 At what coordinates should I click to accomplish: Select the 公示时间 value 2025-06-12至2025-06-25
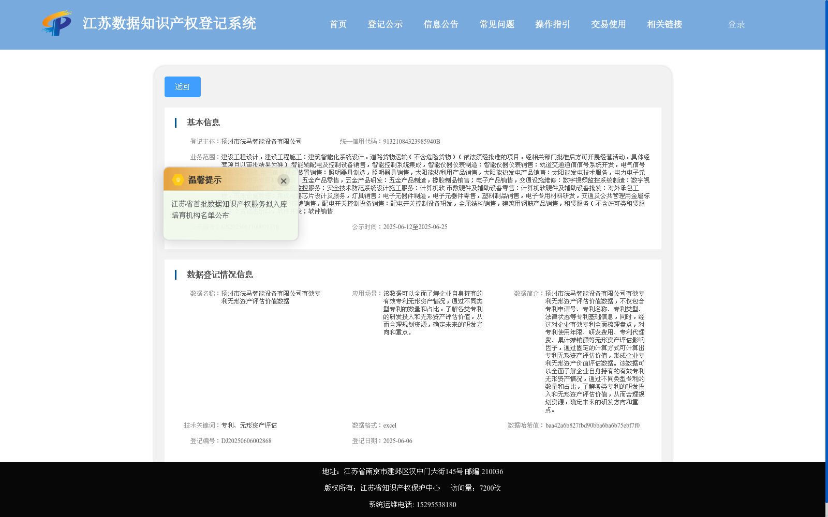tap(415, 227)
